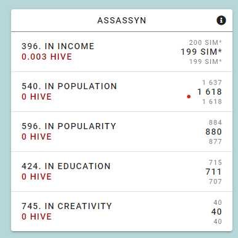The width and height of the screenshot is (238, 238).
Task: Select the bold 1 618 population value
Action: 210,92
